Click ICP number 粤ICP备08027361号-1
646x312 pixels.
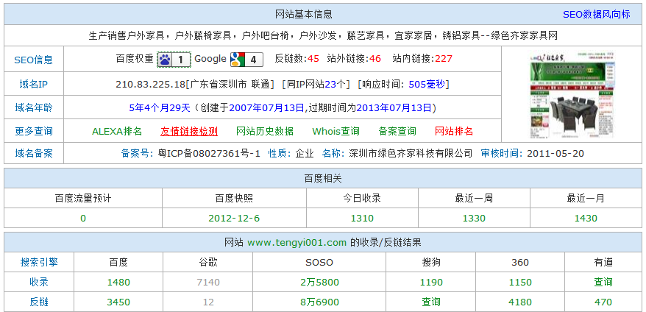[x=209, y=154]
